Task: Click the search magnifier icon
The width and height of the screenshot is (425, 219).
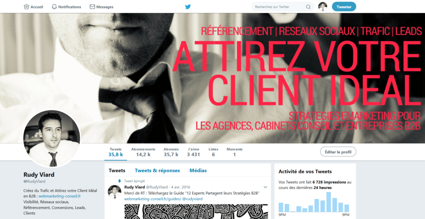Action: 308,7
